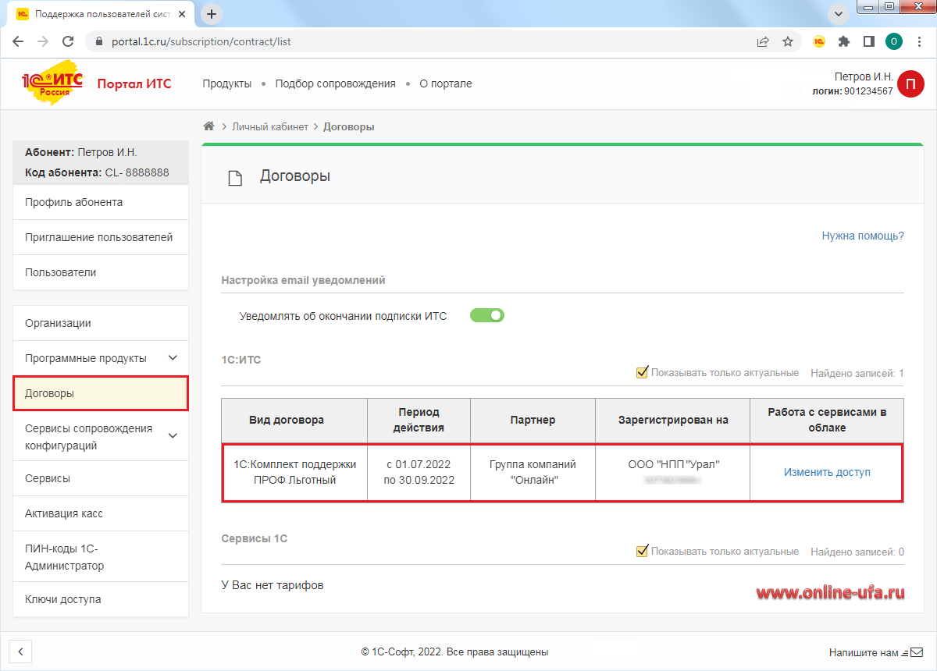Select Приглашение пользователей in the sidebar
Viewport: 937px width, 671px height.
101,237
